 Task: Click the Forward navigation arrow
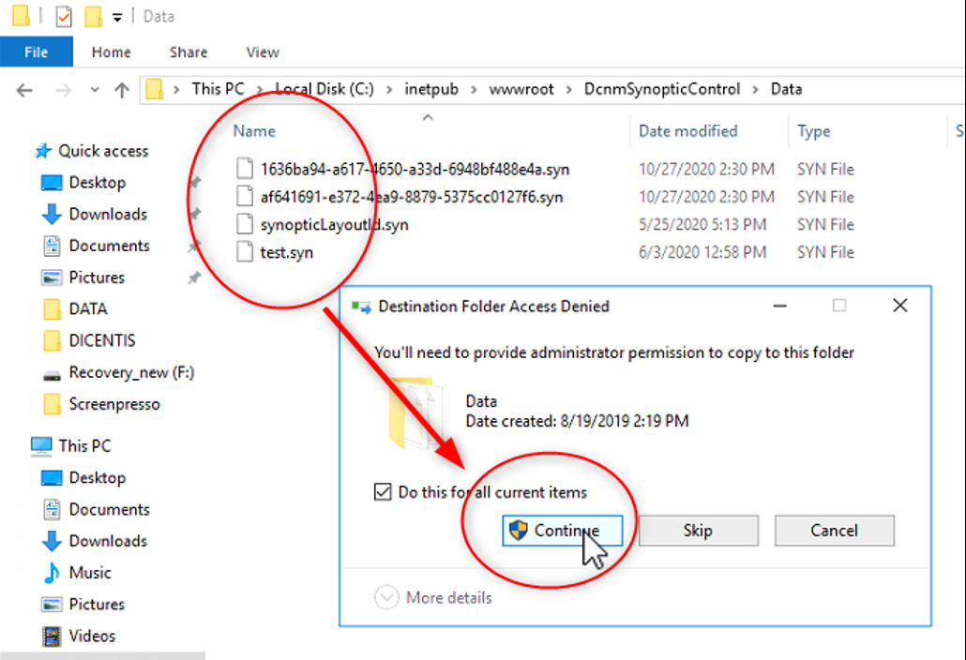point(63,91)
